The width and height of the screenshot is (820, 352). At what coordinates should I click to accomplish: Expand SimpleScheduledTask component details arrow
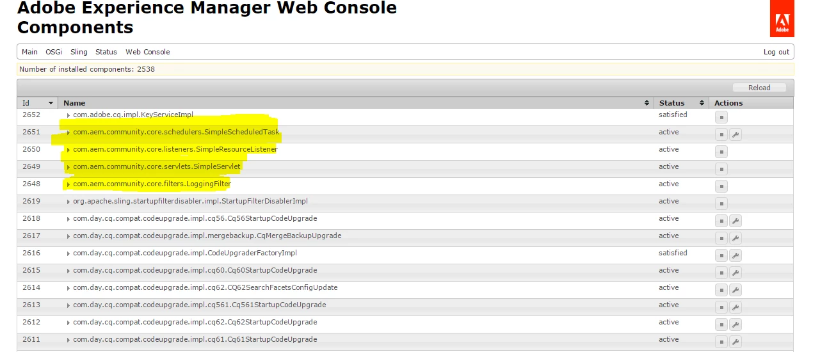tap(68, 132)
